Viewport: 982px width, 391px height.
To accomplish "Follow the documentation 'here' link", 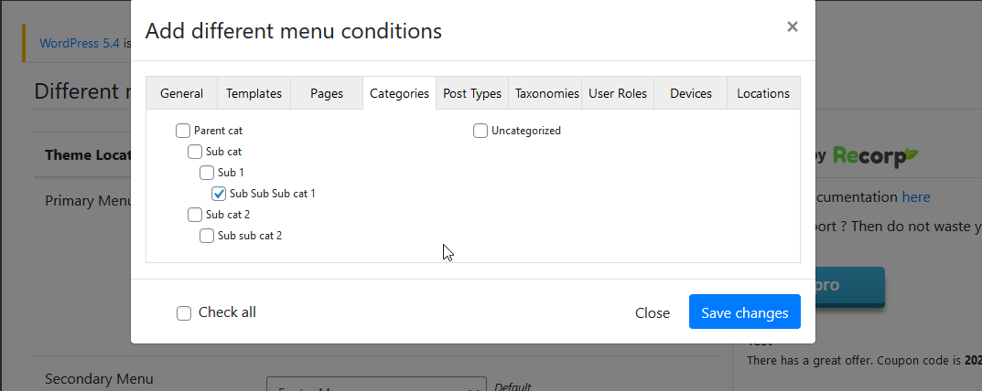I will coord(915,197).
